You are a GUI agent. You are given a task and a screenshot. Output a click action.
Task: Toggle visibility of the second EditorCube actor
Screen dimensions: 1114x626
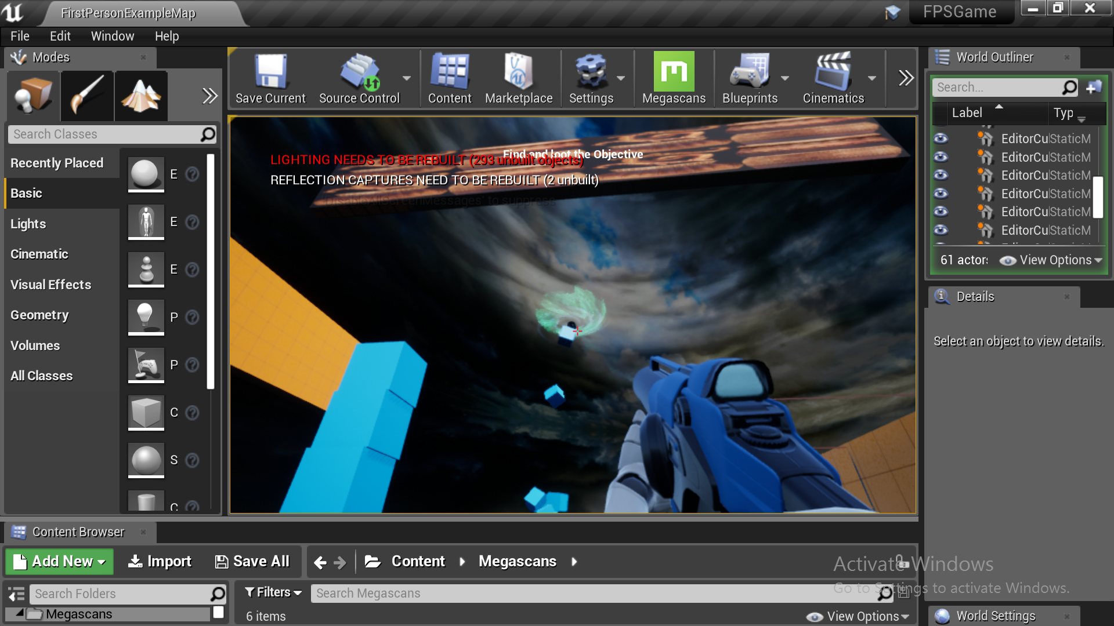(941, 157)
